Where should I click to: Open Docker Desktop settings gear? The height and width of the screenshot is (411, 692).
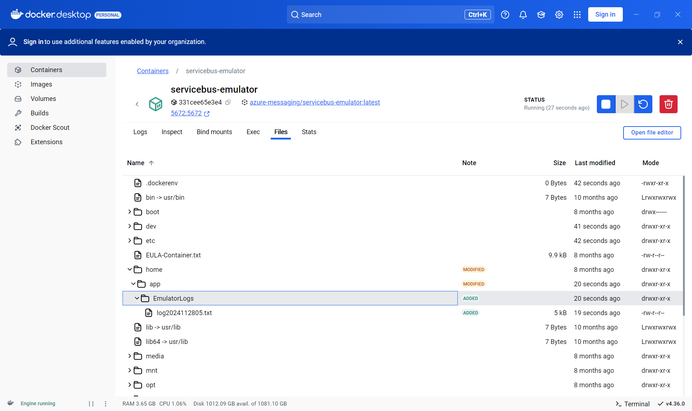pyautogui.click(x=559, y=14)
